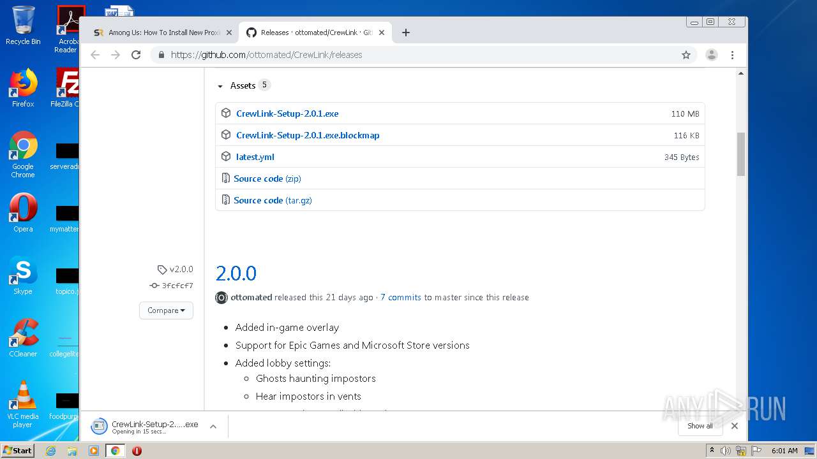817x459 pixels.
Task: Click the zip file icon beside Source code (zip)
Action: click(x=225, y=178)
